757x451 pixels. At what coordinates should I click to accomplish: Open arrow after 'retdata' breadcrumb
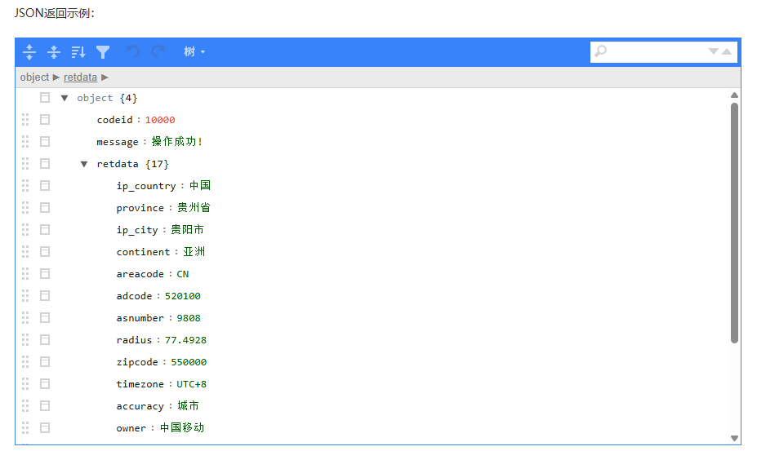[x=105, y=77]
